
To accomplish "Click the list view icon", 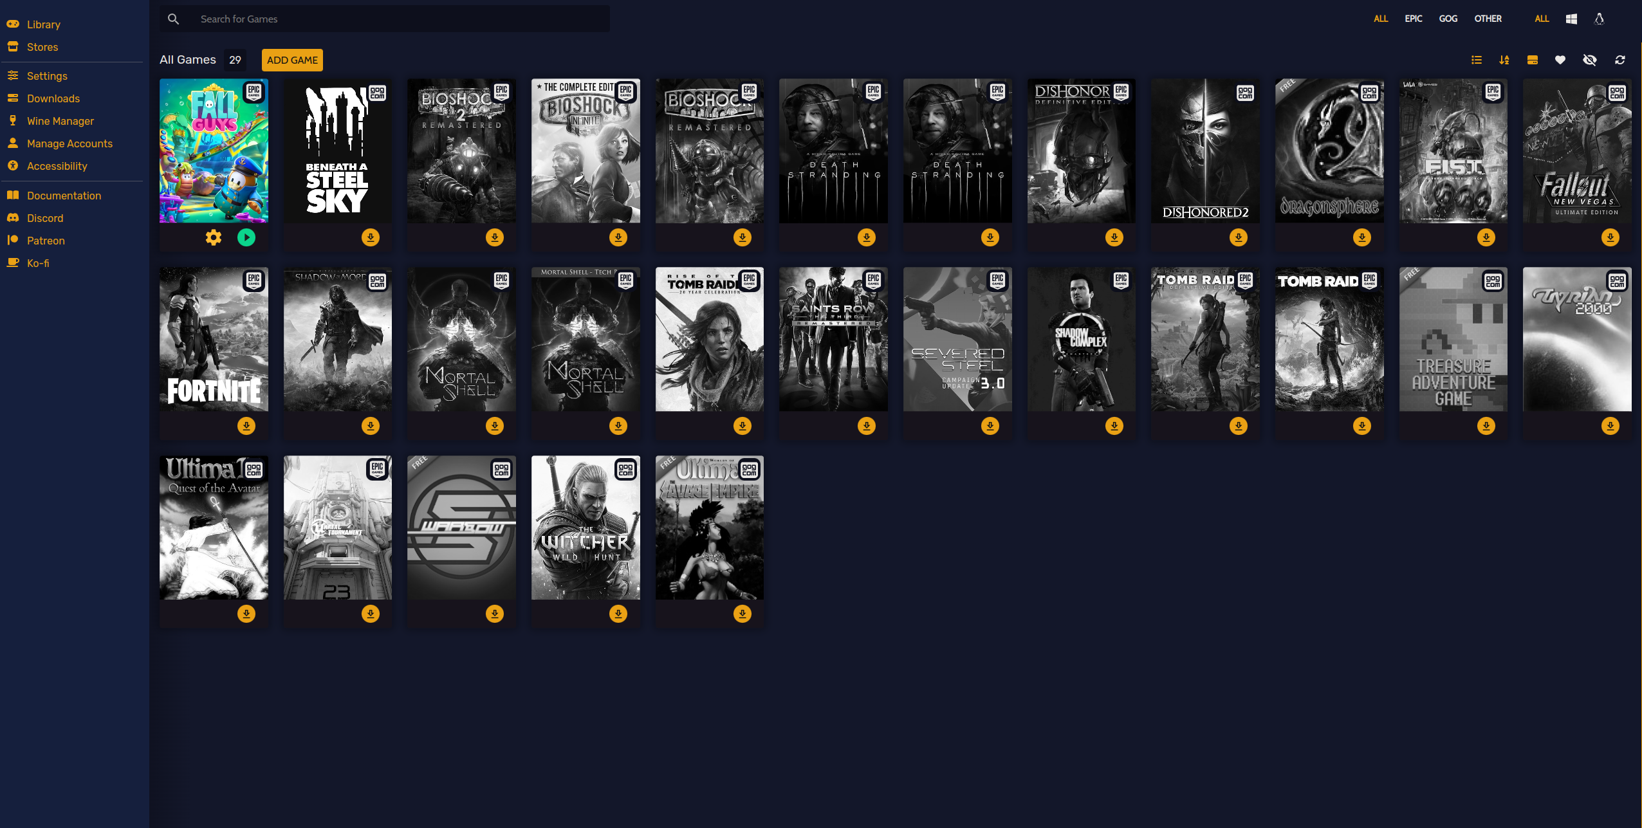I will coord(1476,60).
